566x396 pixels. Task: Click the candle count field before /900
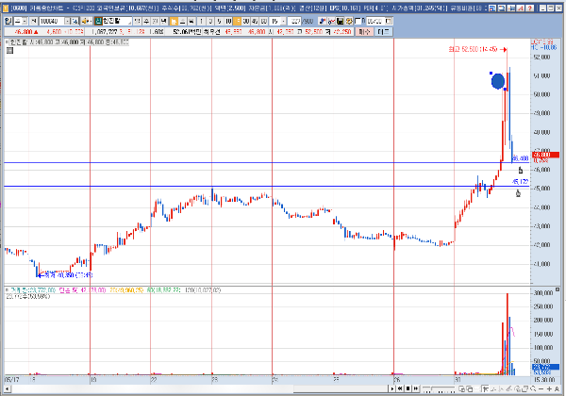[x=295, y=22]
